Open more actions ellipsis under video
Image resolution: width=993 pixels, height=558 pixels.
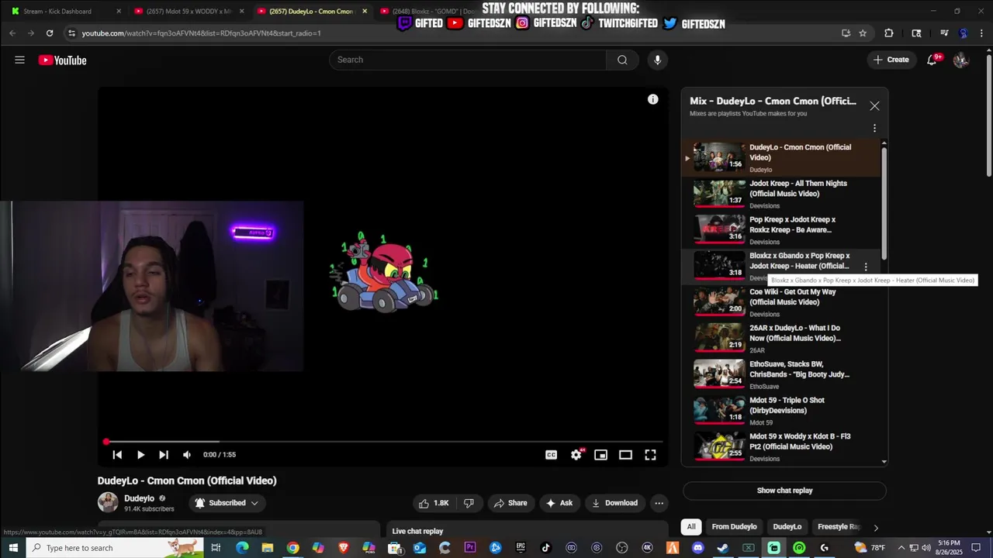coord(659,503)
